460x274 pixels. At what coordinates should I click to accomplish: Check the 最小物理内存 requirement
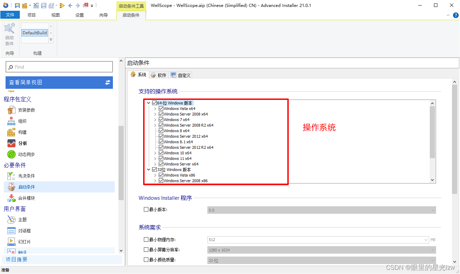tap(146, 240)
